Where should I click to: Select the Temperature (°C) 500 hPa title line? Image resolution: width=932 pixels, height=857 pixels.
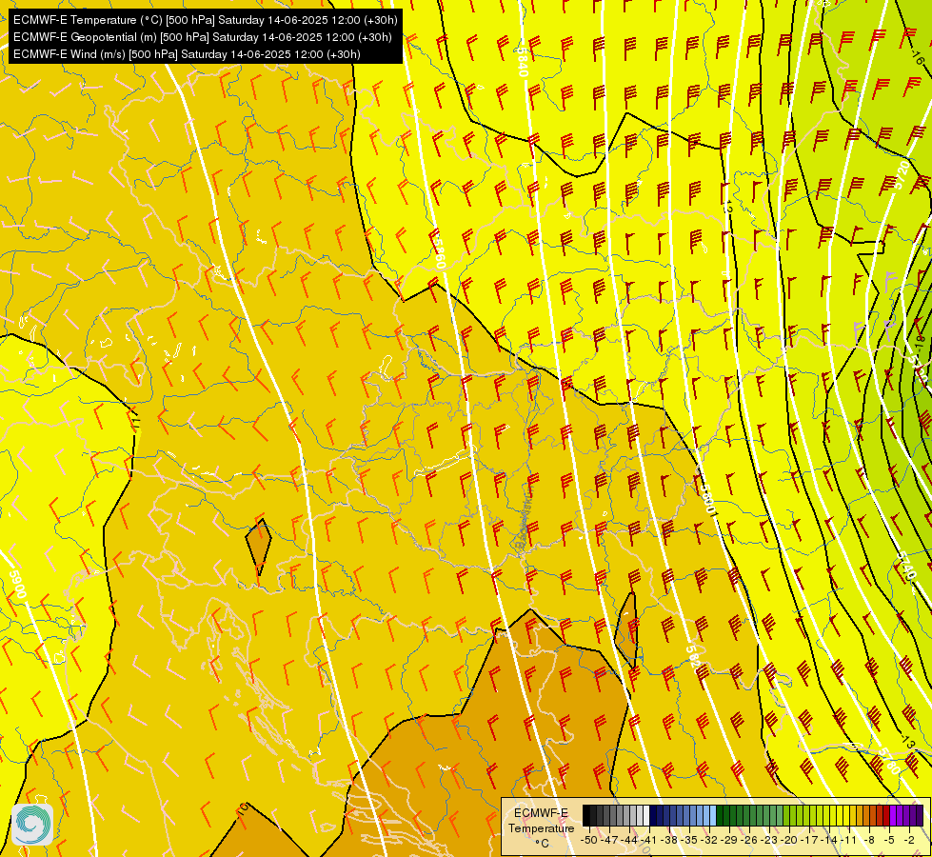pos(205,20)
